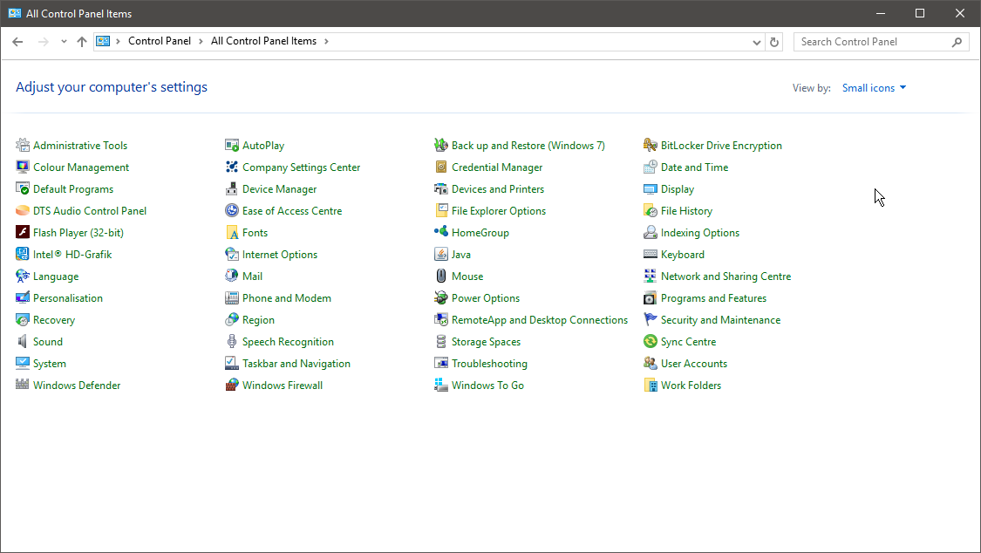
Task: Open the Region link
Action: (258, 320)
